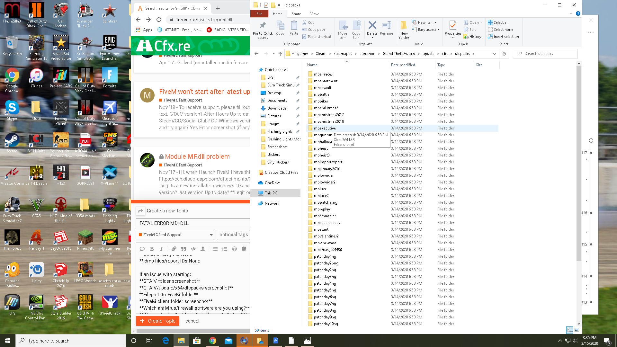Click the Create Topic button
The height and width of the screenshot is (347, 617).
pos(157,321)
